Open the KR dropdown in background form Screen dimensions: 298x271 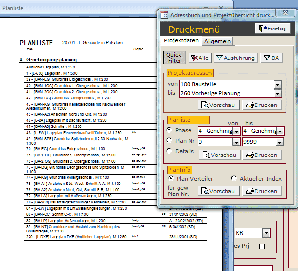(266, 233)
